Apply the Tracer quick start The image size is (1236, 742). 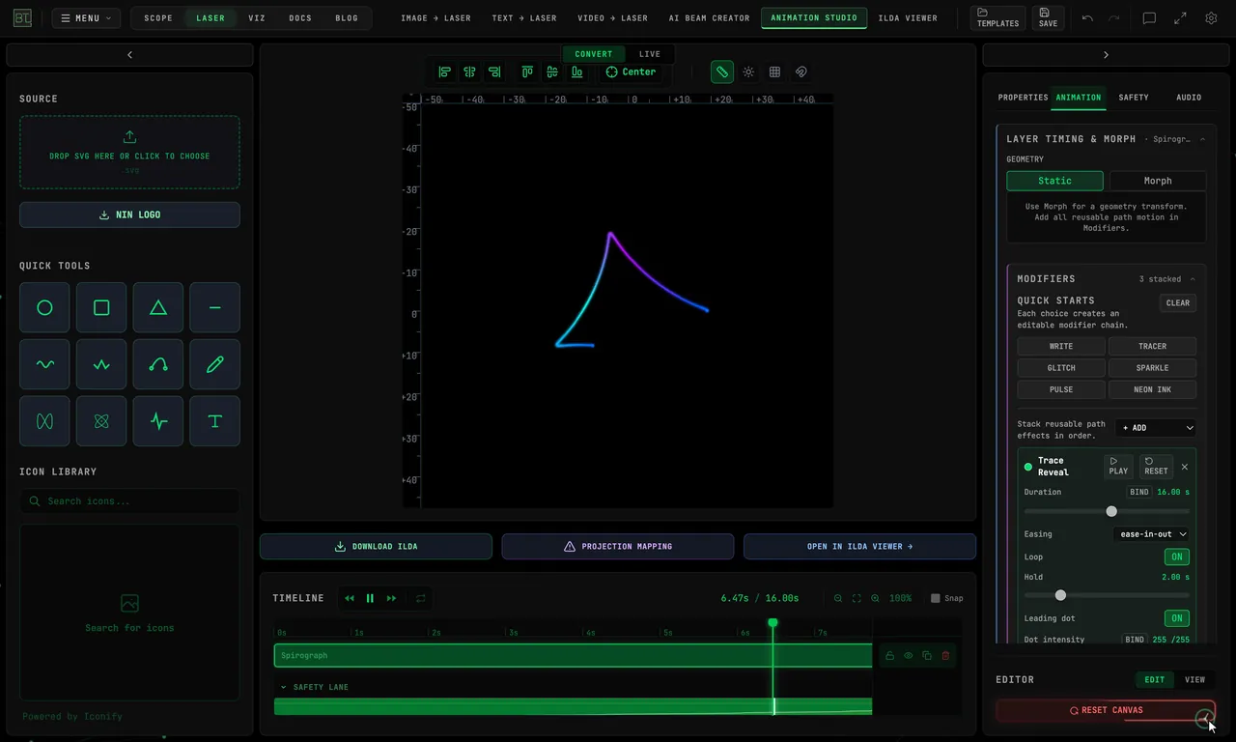tap(1152, 346)
